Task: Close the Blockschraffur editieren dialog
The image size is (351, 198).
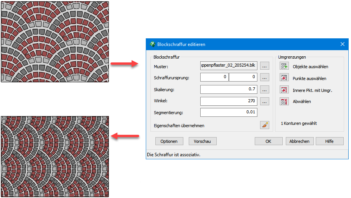Action: [x=343, y=44]
